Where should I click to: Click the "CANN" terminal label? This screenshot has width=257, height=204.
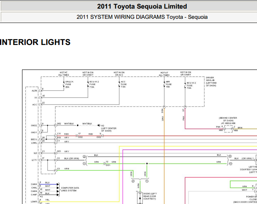pyautogui.click(x=34, y=191)
